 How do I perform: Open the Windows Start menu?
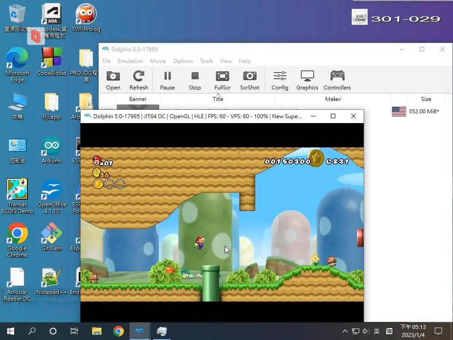11,331
